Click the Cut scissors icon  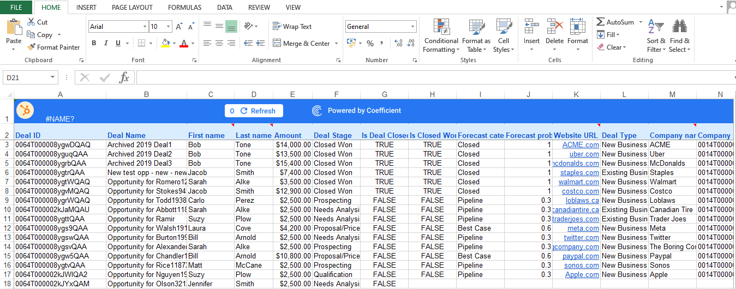[x=31, y=22]
